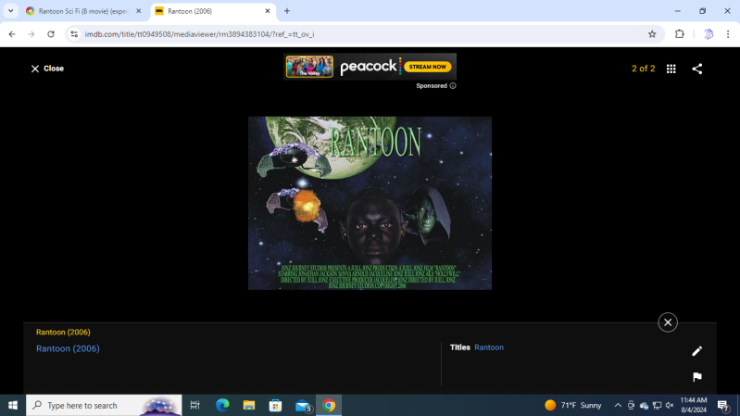740x416 pixels.
Task: Click the share icon in media viewer
Action: [697, 69]
